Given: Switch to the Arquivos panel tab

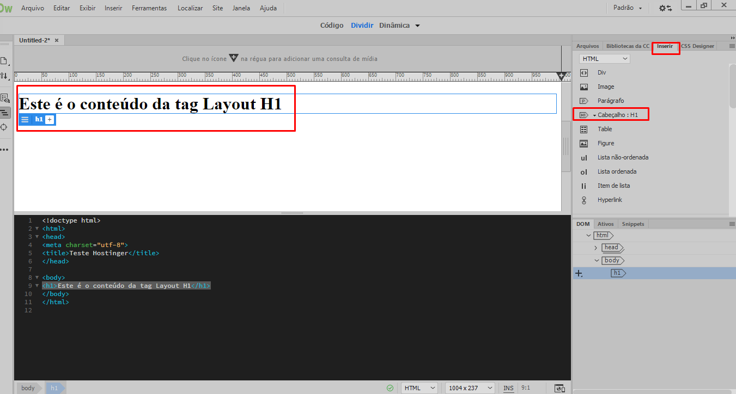Looking at the screenshot, I should click(x=587, y=46).
